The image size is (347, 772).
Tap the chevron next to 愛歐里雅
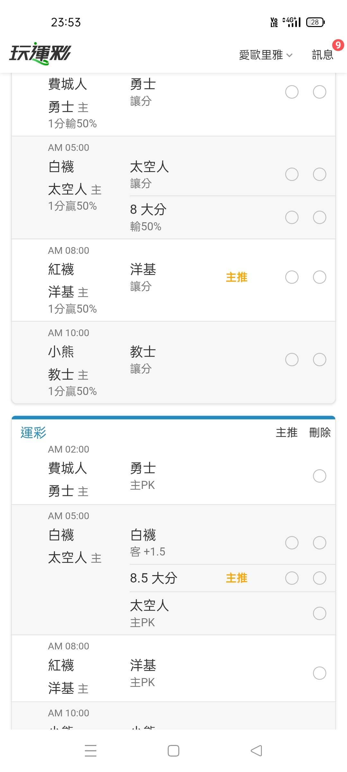tap(289, 55)
